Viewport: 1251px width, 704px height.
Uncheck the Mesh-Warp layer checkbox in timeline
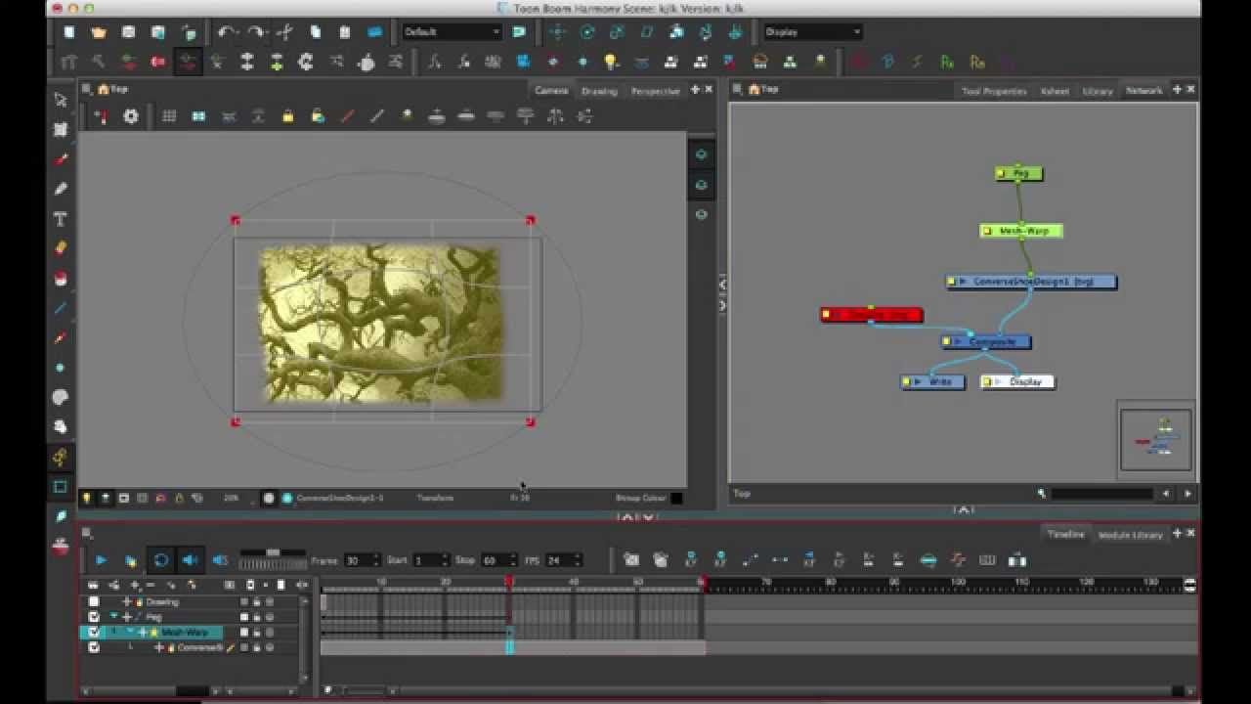94,633
